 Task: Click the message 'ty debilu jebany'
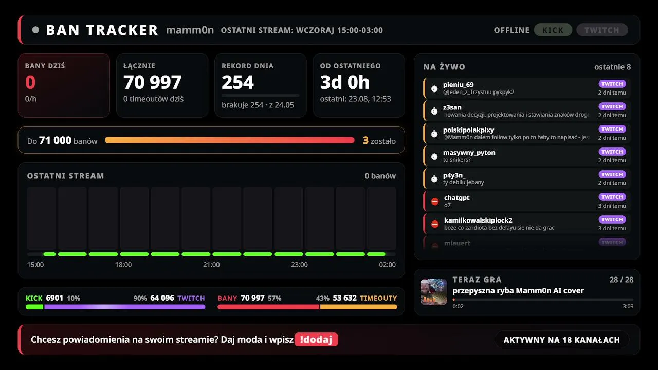point(464,182)
